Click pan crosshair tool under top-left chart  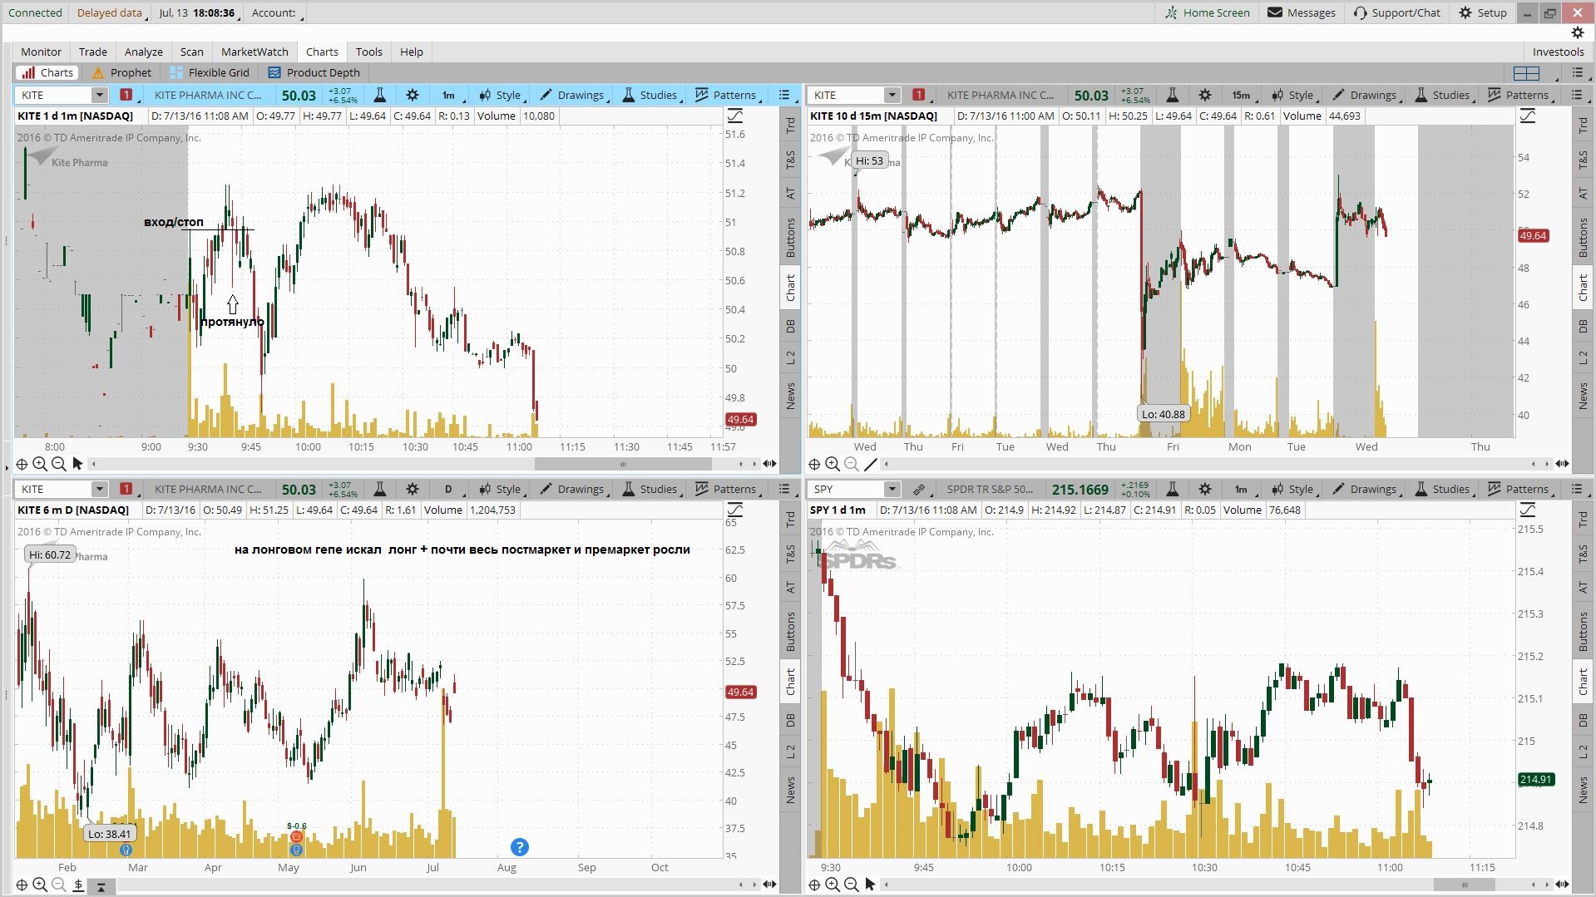(x=22, y=464)
